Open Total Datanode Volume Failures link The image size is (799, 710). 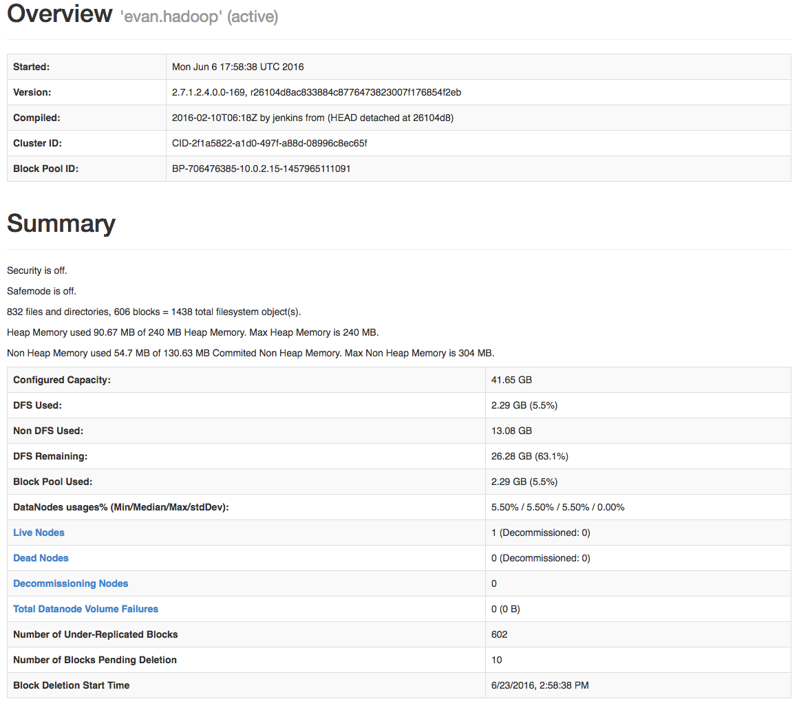pyautogui.click(x=85, y=609)
